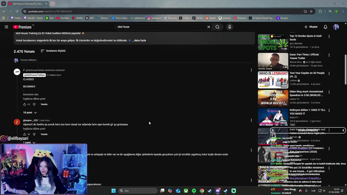Reply to pinned comment with Yanıtla
Viewport: 347px width, 195px height.
[44, 104]
